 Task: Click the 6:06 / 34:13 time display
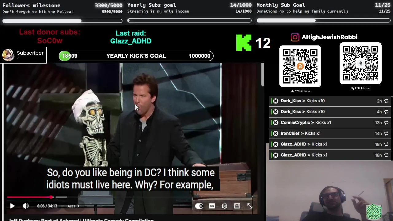pyautogui.click(x=47, y=206)
